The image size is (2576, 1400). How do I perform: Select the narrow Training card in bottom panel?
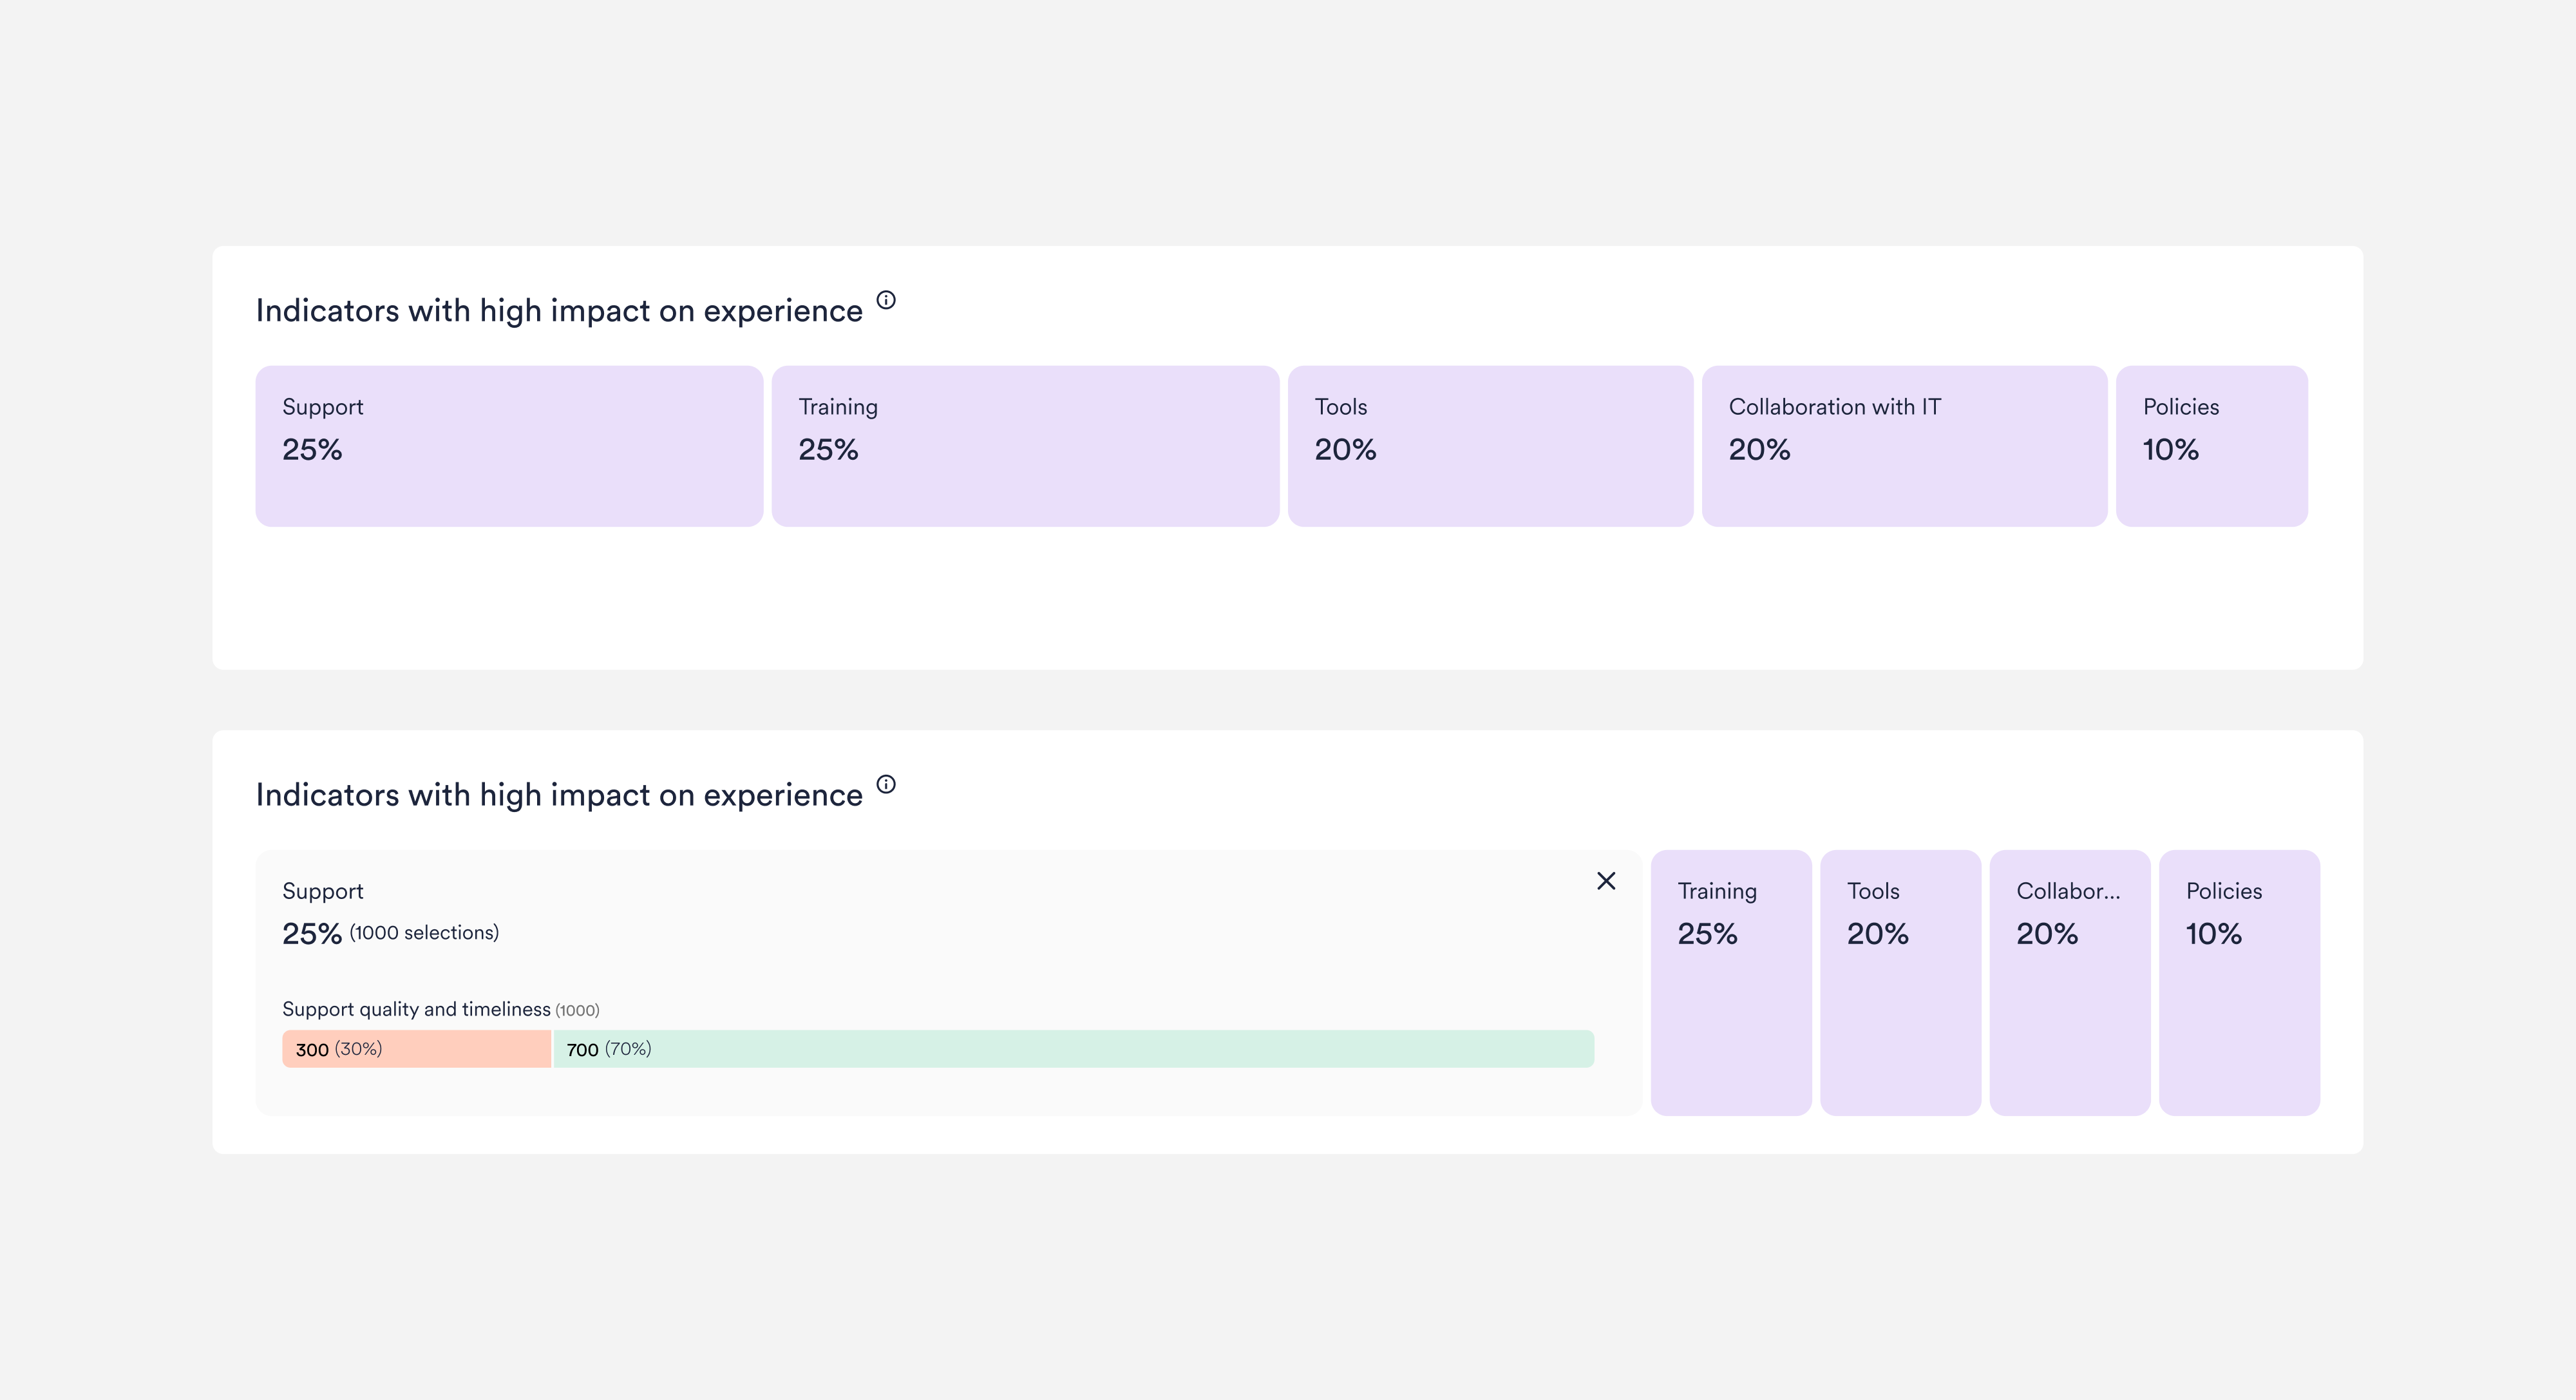point(1731,983)
